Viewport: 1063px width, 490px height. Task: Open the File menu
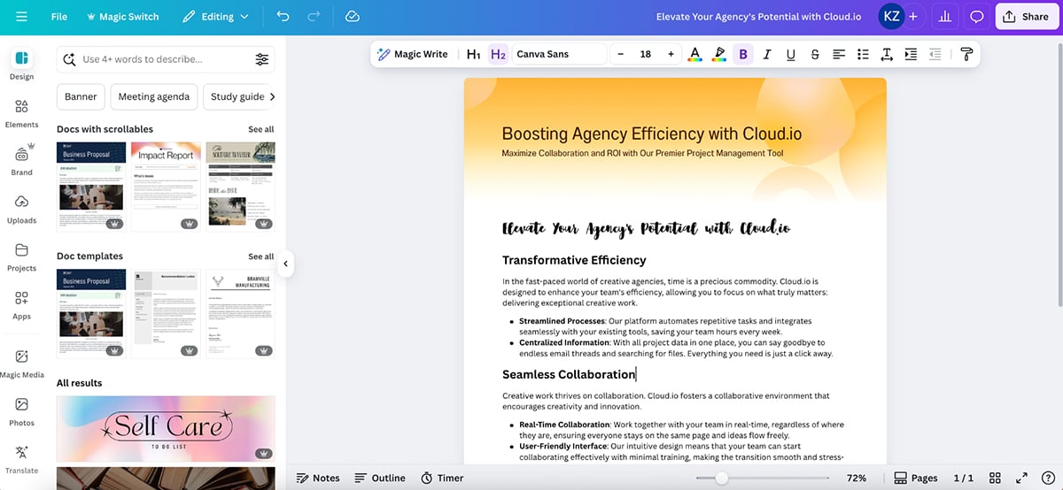(x=59, y=17)
